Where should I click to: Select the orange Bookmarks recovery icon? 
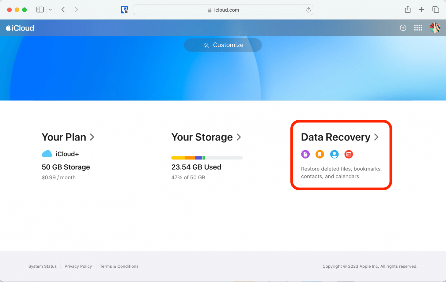(319, 154)
